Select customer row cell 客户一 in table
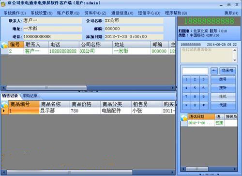 click(x=36, y=51)
